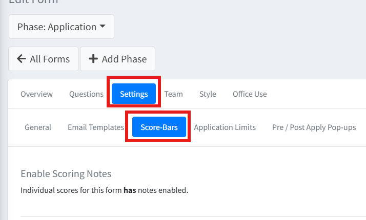Open the Email Templates sub-tab
Screen dimensions: 366x220
point(96,127)
